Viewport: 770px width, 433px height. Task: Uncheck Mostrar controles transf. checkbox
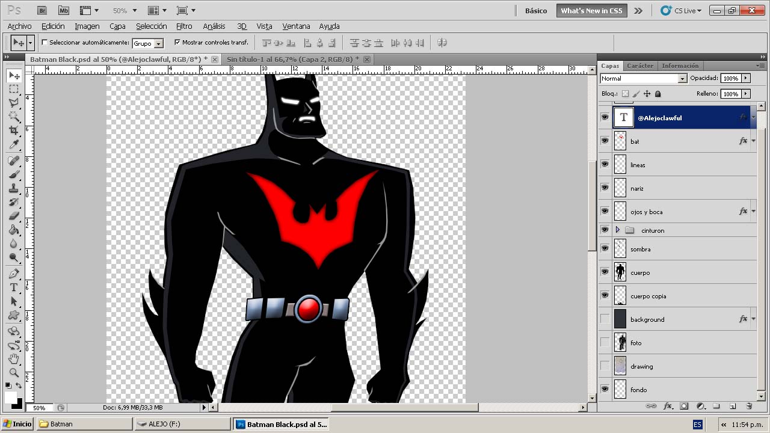pyautogui.click(x=177, y=43)
